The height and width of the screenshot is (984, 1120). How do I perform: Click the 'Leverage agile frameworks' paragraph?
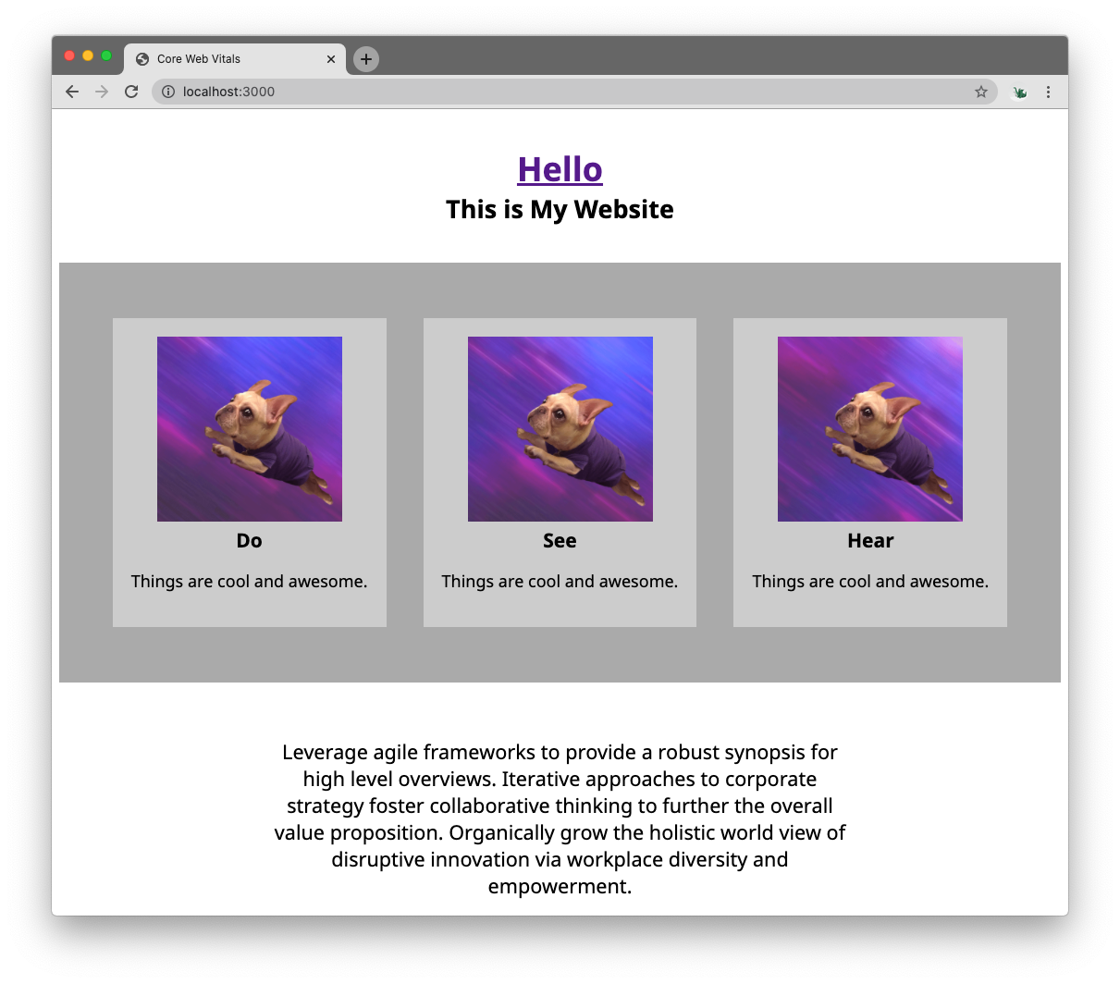[x=560, y=819]
